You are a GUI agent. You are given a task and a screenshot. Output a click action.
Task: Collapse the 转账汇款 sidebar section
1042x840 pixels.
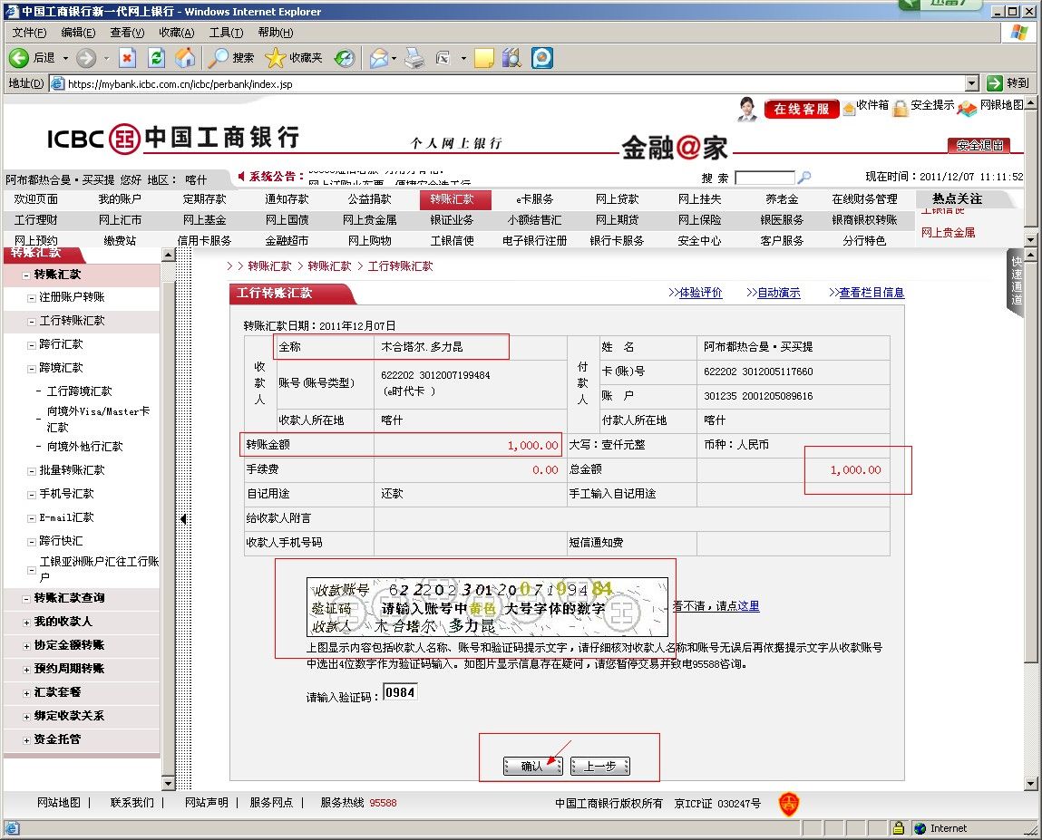tap(26, 275)
